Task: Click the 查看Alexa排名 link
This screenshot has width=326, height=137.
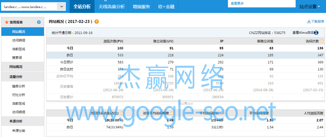Action: 303,33
